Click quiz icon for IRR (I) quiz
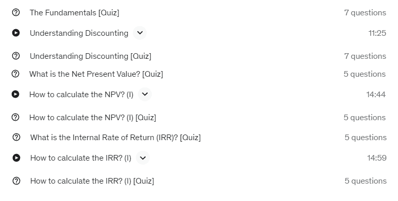The width and height of the screenshot is (398, 201). click(x=16, y=181)
